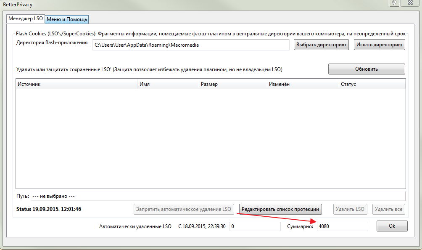
Task: Click the BetterPrivacy window title
Action: pyautogui.click(x=18, y=5)
